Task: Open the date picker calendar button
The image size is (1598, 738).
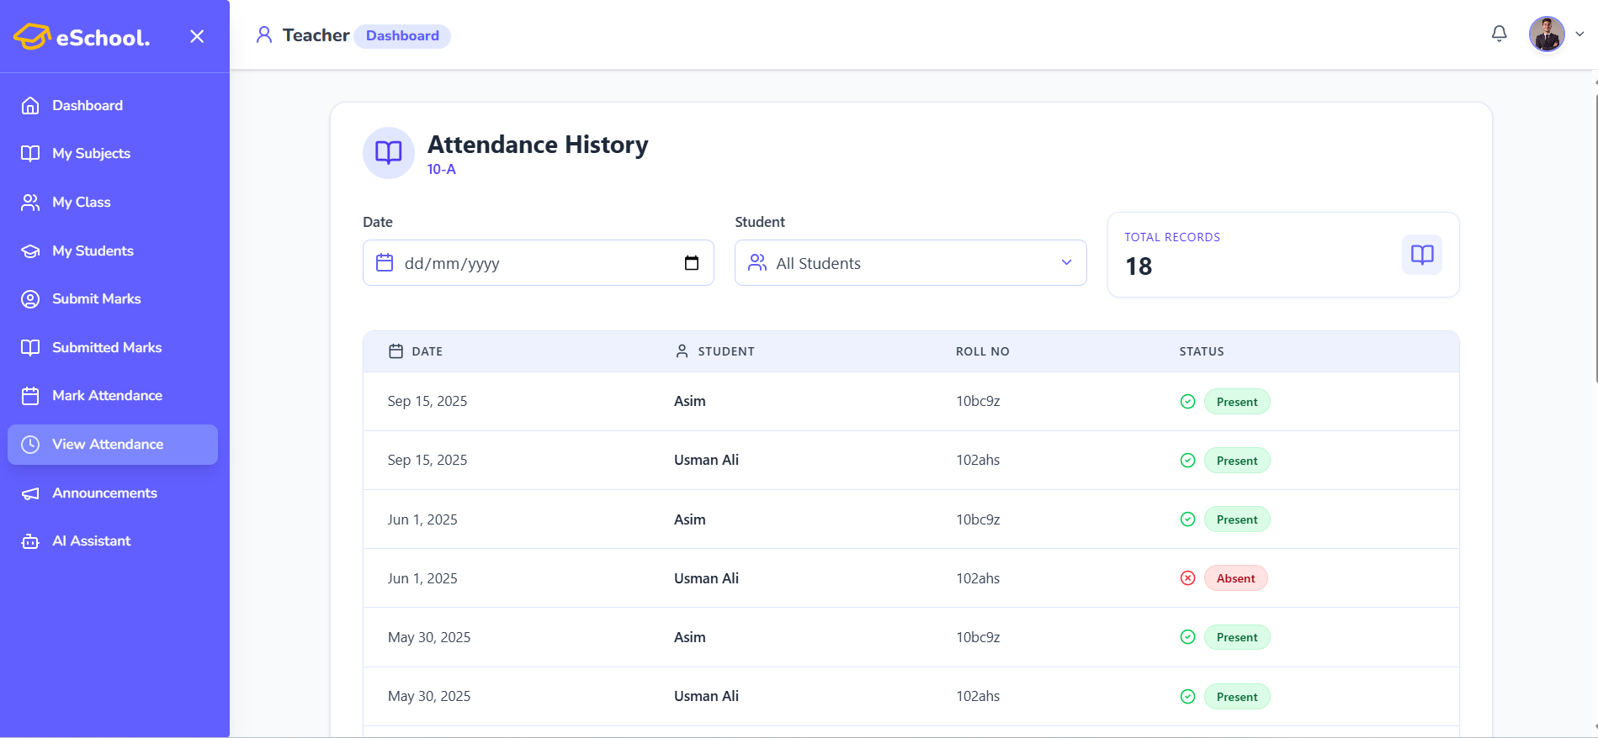Action: 692,263
